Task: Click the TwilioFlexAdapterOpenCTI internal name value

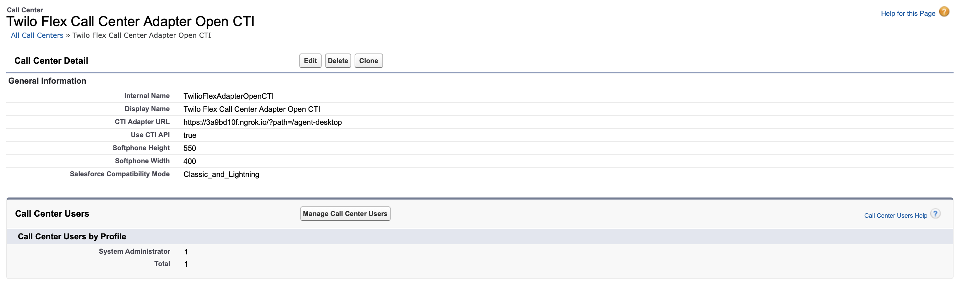Action: pyautogui.click(x=228, y=96)
